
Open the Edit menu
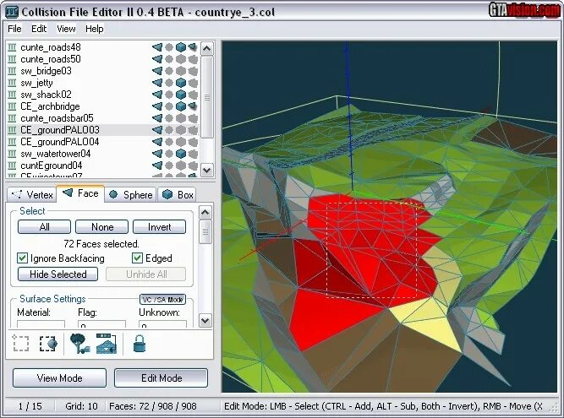tap(39, 29)
